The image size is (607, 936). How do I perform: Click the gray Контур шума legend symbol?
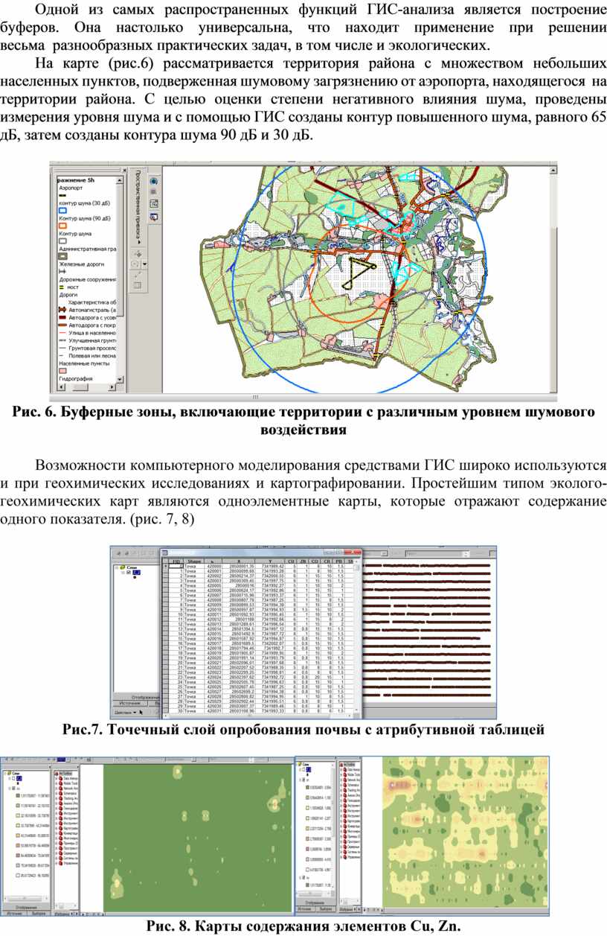click(62, 241)
